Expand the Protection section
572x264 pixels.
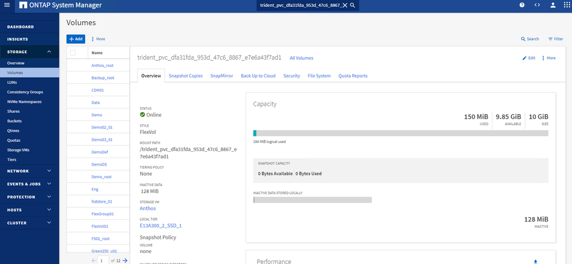[x=49, y=196]
